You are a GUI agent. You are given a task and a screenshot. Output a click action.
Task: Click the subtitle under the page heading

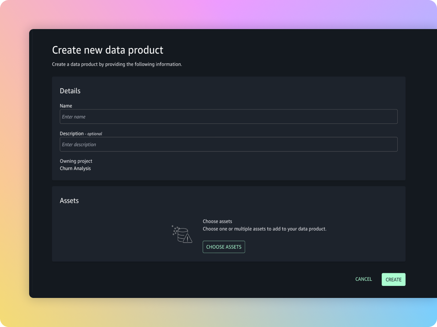click(x=117, y=64)
